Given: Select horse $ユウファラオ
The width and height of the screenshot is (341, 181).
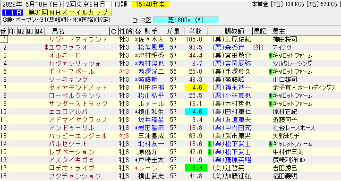Looking at the screenshot, I should (66, 47).
